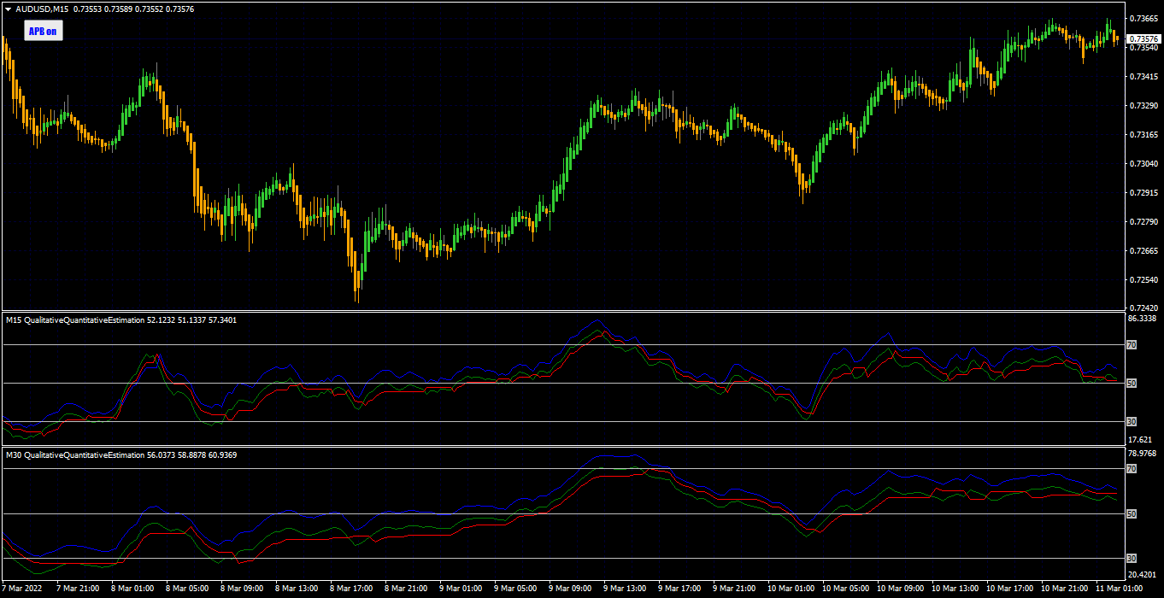This screenshot has height=598, width=1164.
Task: Select the current price tag 0.73576
Action: tap(1144, 39)
